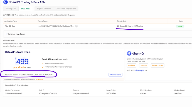This screenshot has width=192, height=107.
Task: Open the Sandbox button
Action: coord(144,65)
